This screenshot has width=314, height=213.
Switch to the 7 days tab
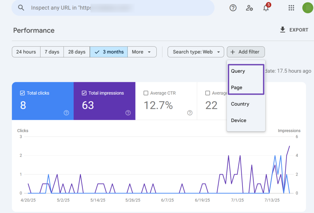pyautogui.click(x=52, y=52)
